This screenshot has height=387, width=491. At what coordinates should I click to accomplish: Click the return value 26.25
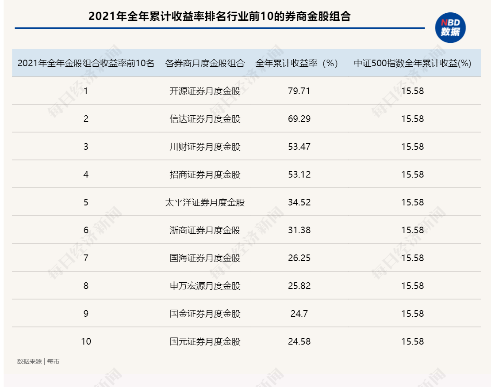pyautogui.click(x=299, y=258)
